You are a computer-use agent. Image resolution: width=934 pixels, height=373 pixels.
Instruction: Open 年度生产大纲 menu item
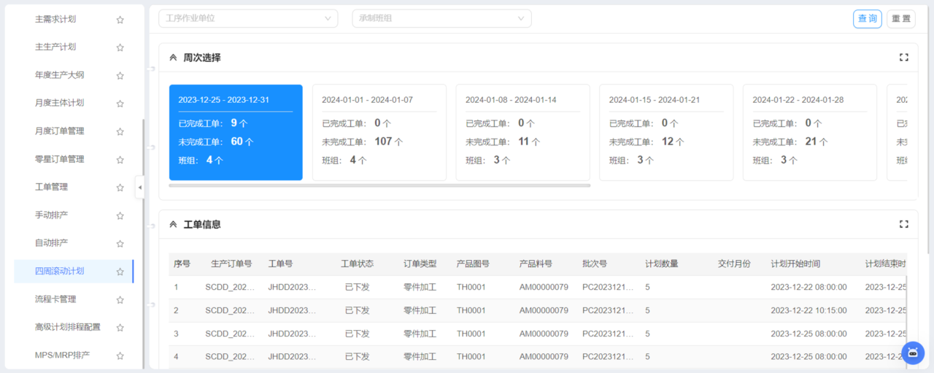(x=59, y=75)
